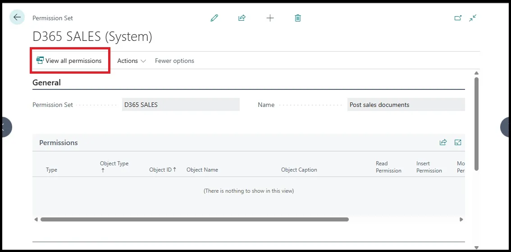The image size is (511, 252).
Task: Go to previous slide with left chevron
Action: 6,127
